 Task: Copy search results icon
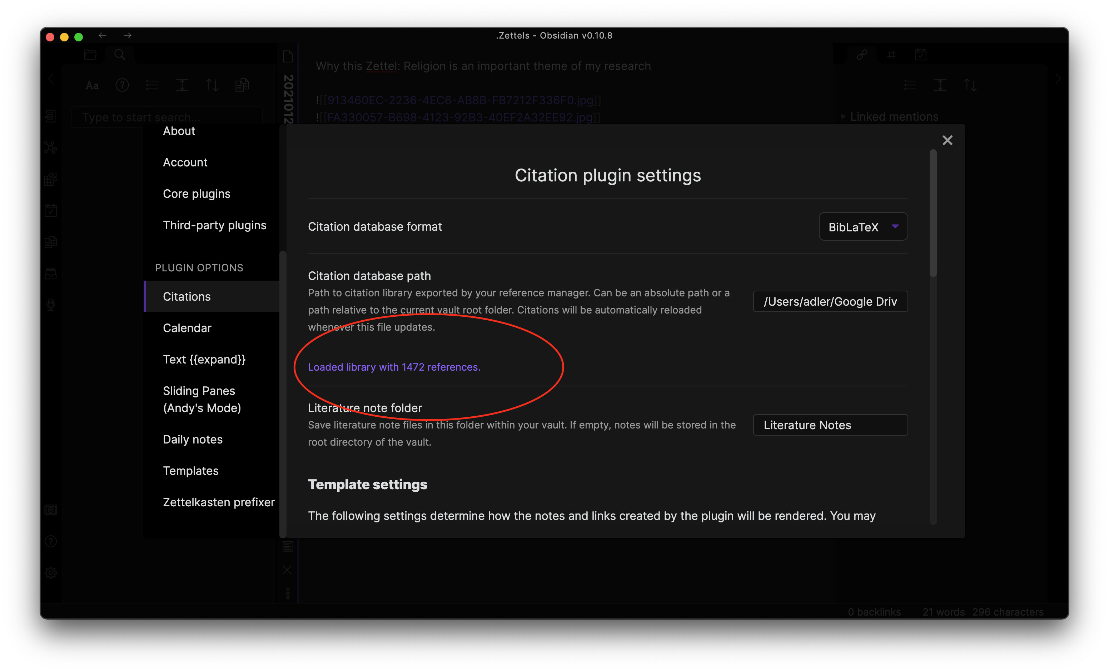(242, 85)
